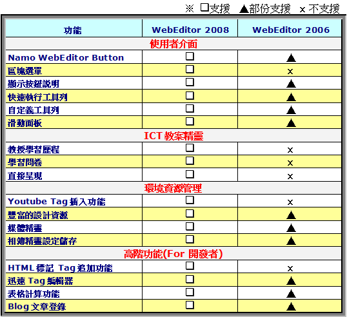Click the triangle in 滑動面板 row
Screen dimensions: 347x317
pyautogui.click(x=291, y=123)
